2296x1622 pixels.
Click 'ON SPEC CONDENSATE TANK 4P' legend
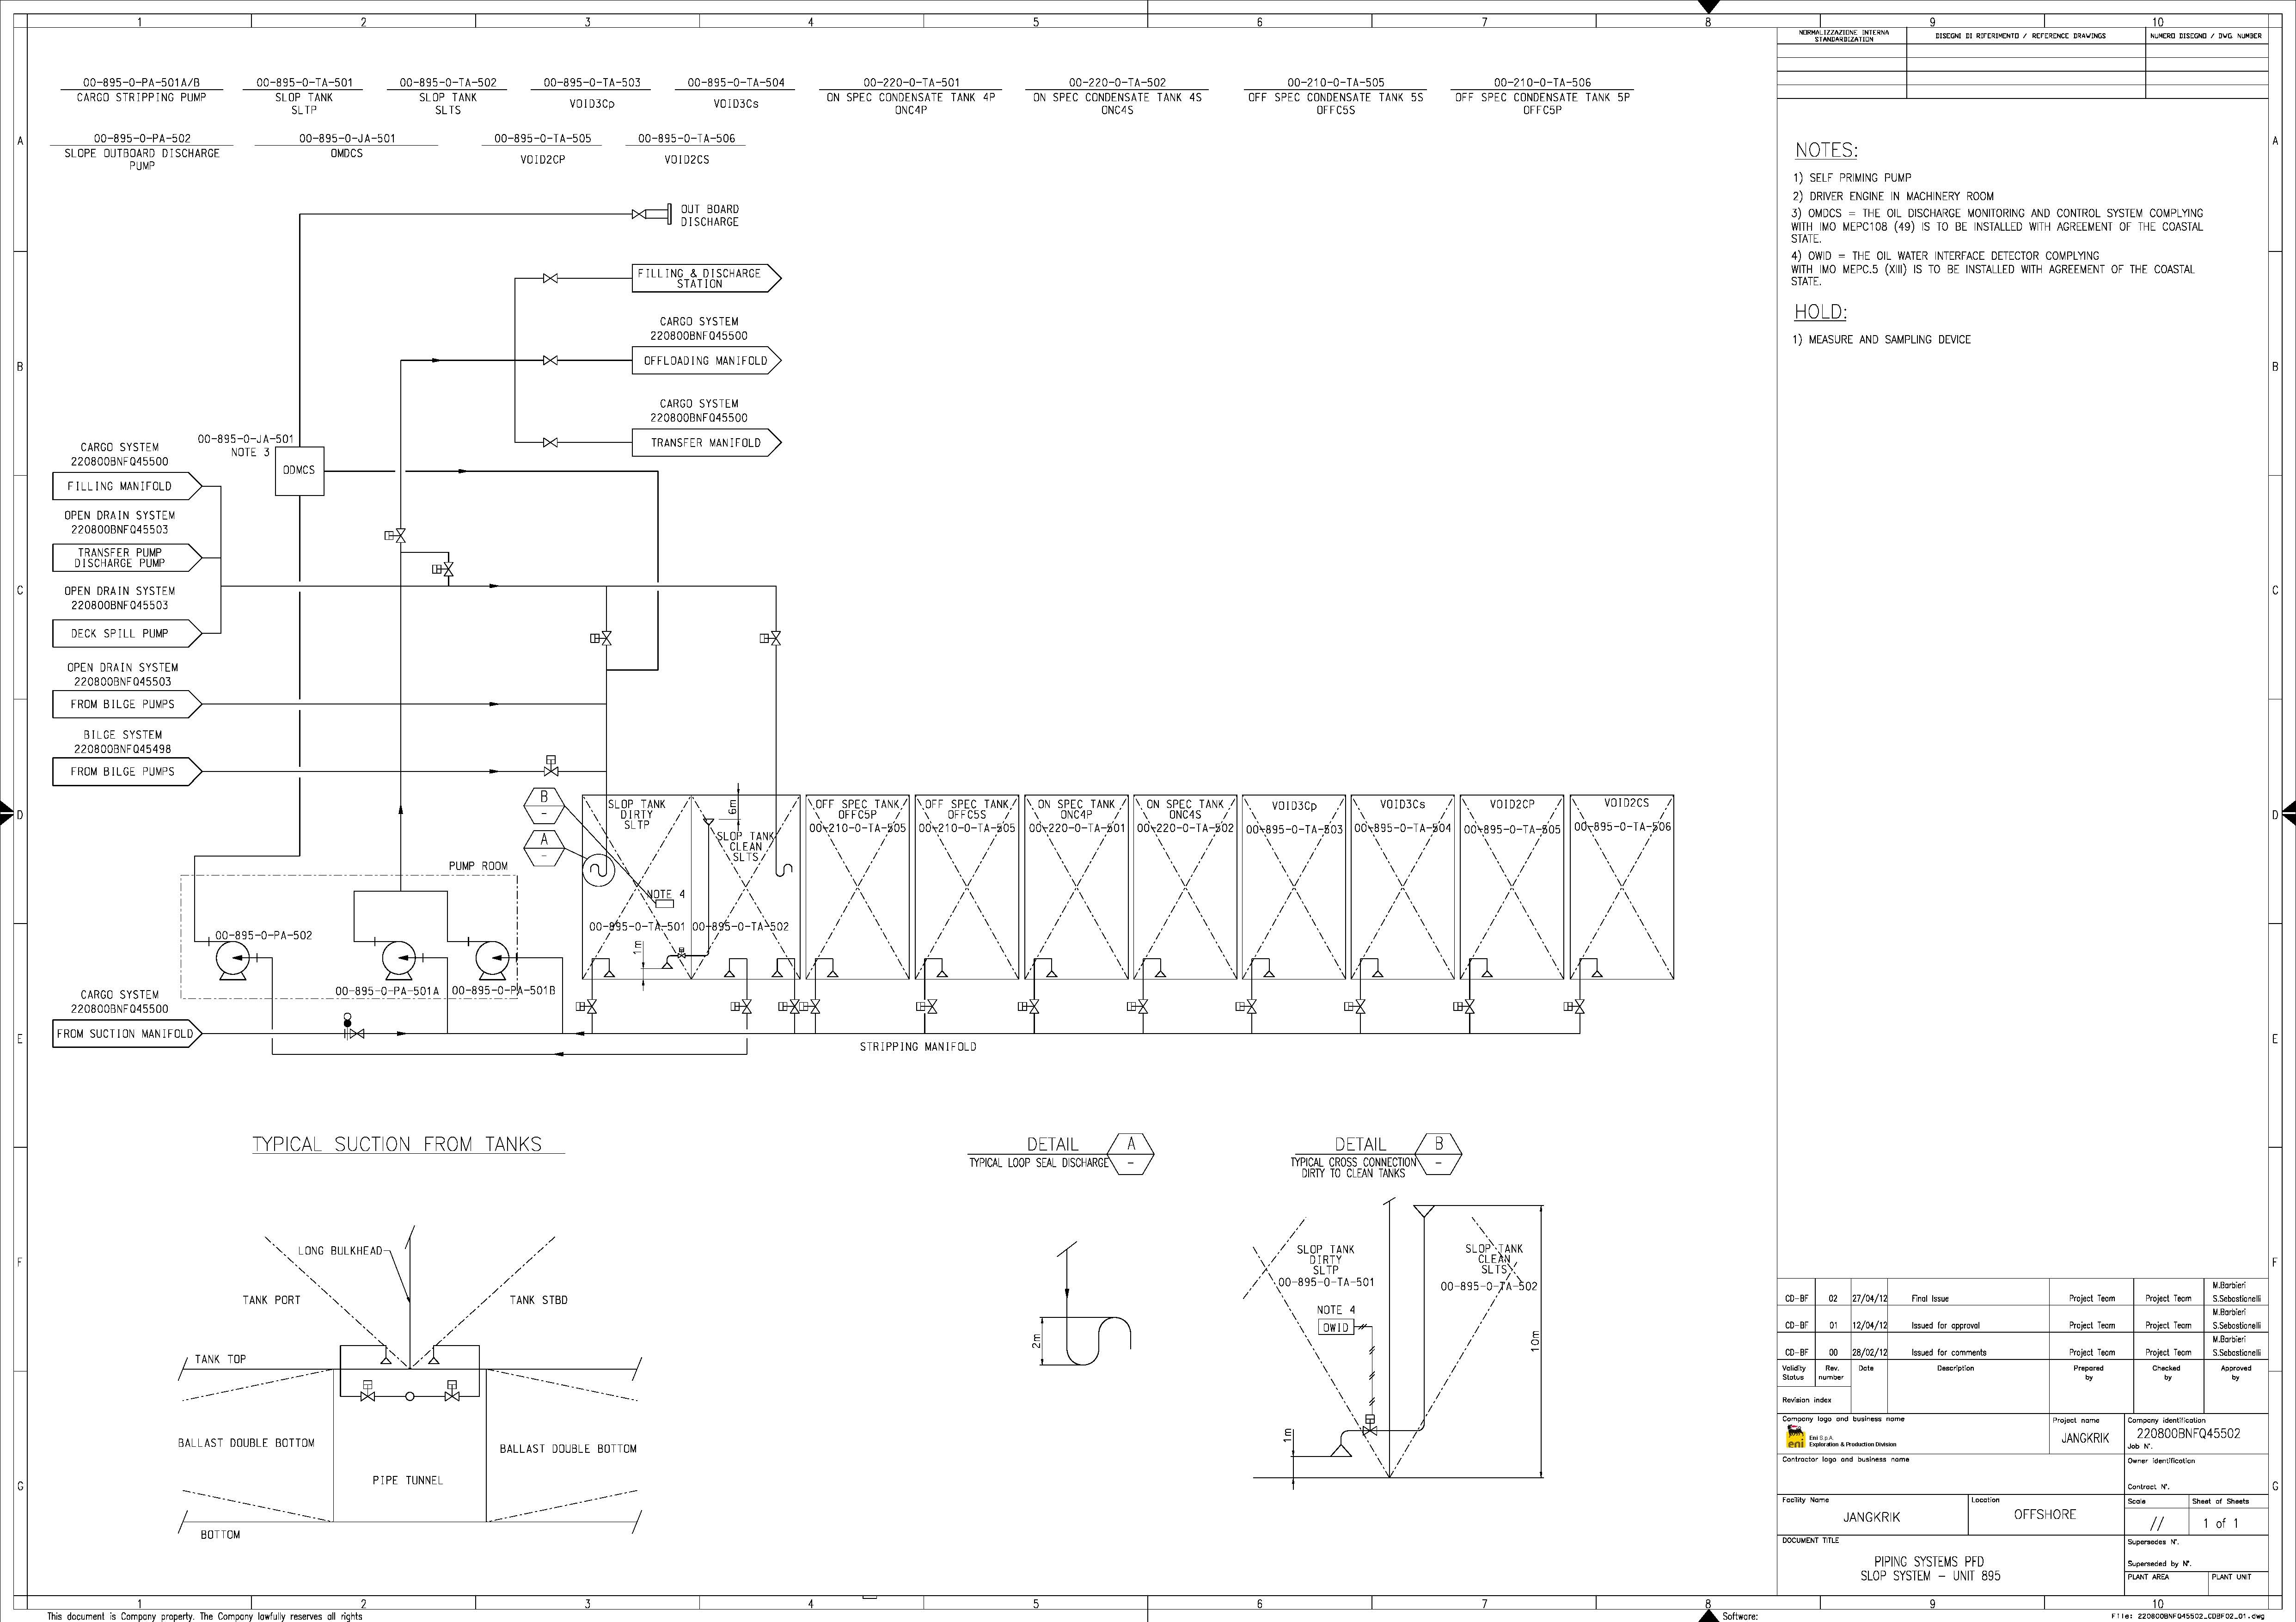click(911, 98)
